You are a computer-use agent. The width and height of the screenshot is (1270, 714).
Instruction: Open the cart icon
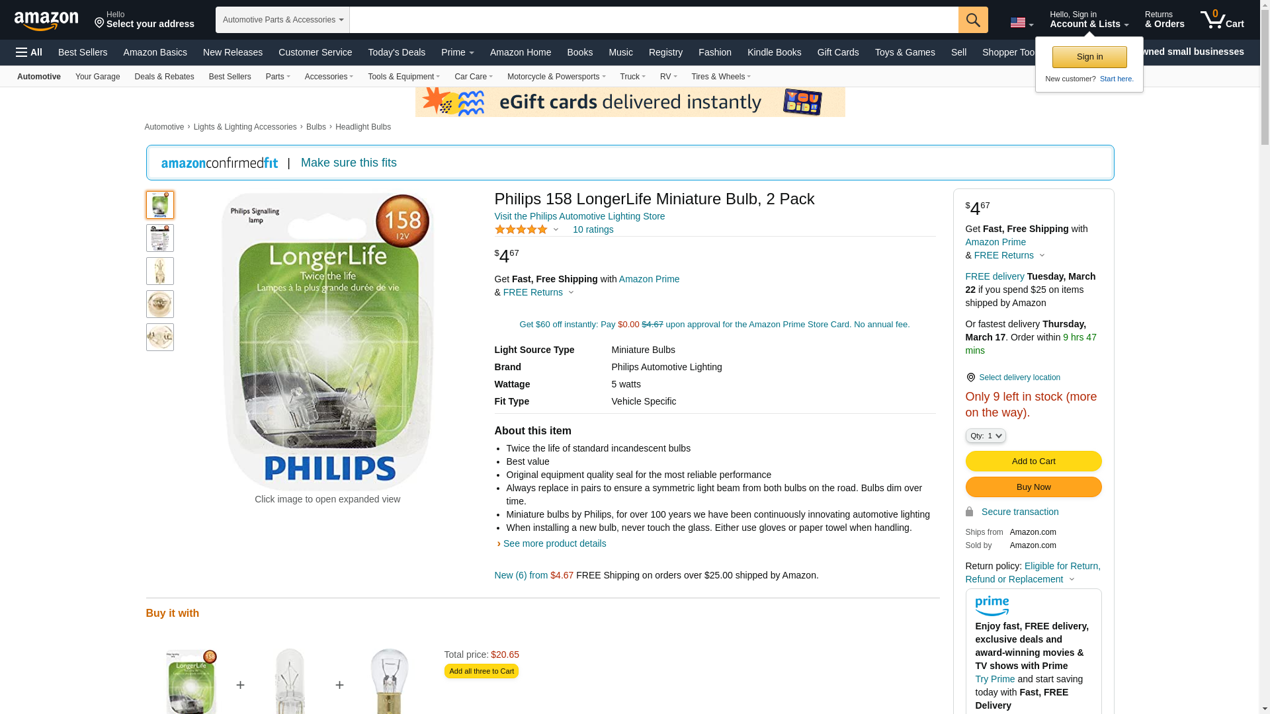1222,20
